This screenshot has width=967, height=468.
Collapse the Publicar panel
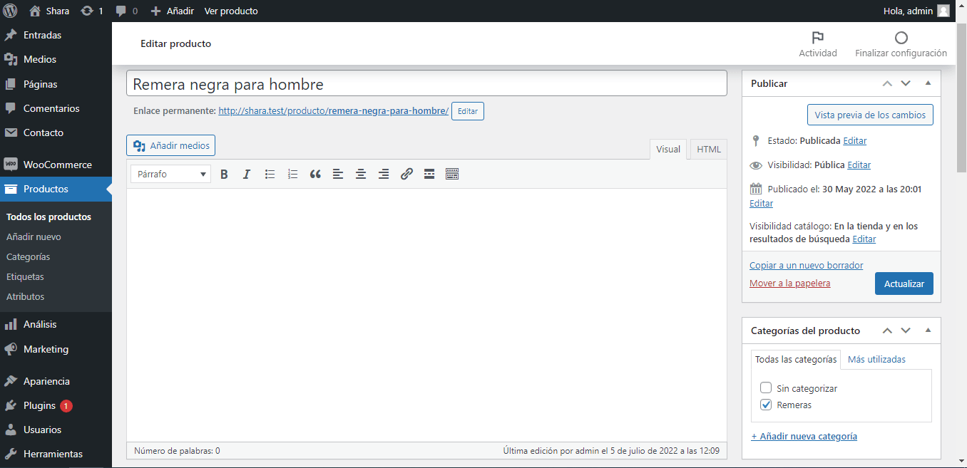928,83
